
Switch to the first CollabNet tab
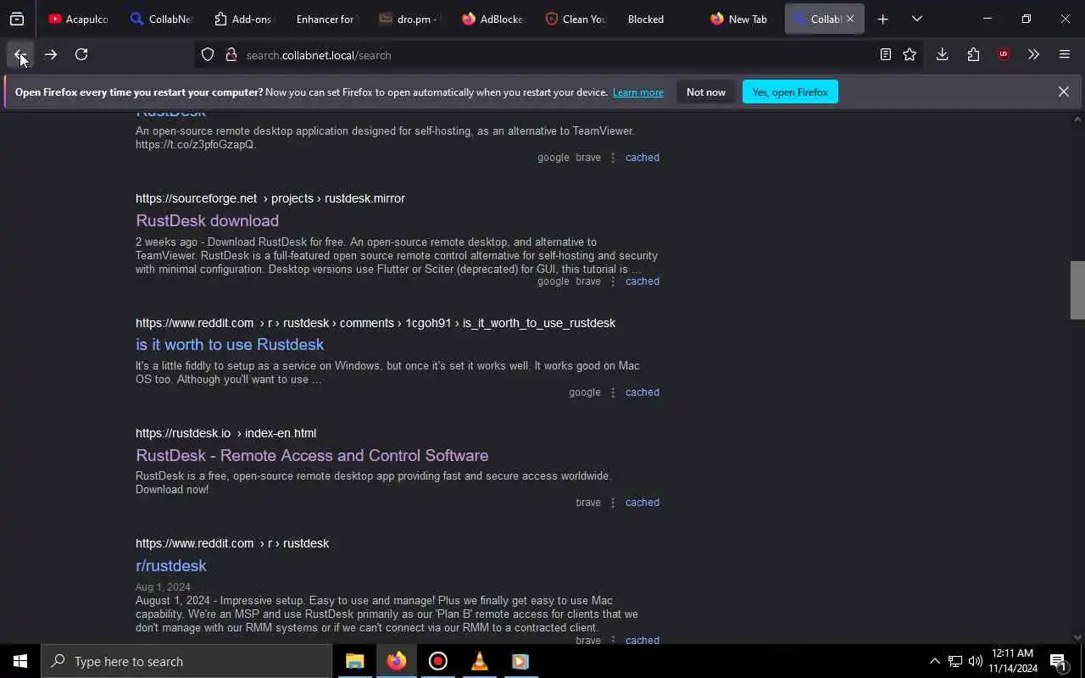(x=161, y=19)
